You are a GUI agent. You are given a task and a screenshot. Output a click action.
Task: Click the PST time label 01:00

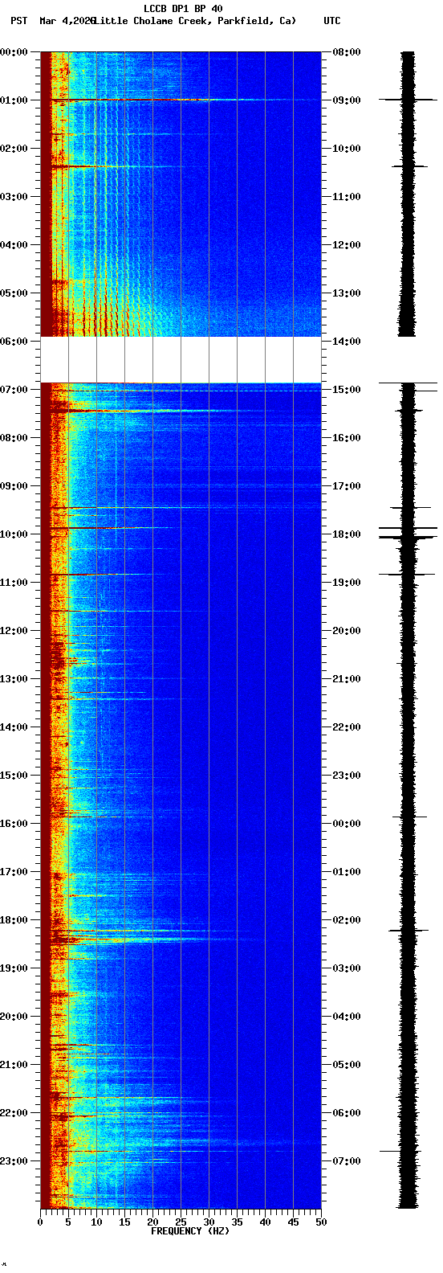pyautogui.click(x=14, y=100)
